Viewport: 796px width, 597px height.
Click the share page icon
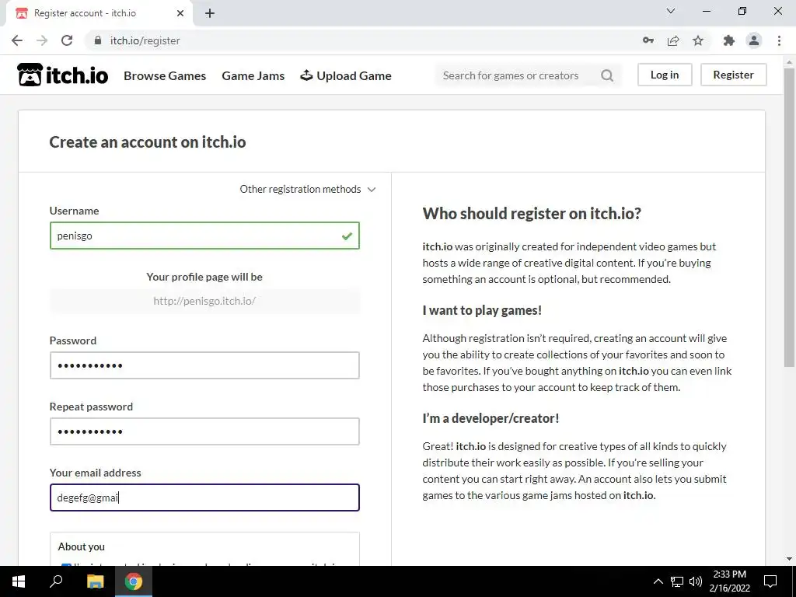point(673,40)
